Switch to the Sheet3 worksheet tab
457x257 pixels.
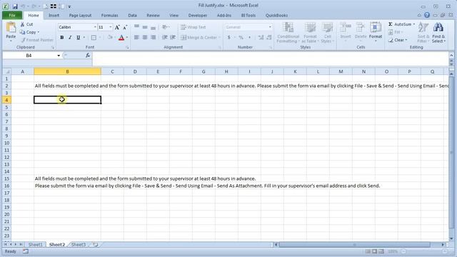tap(79, 244)
